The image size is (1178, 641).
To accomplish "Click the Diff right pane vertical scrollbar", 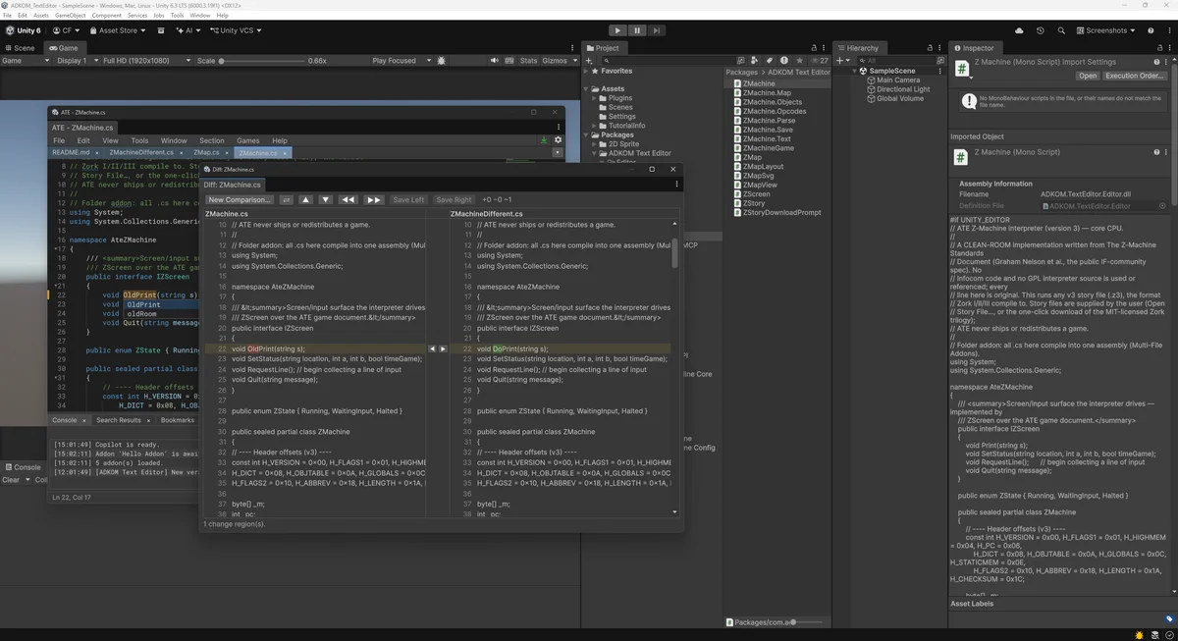I will click(674, 252).
